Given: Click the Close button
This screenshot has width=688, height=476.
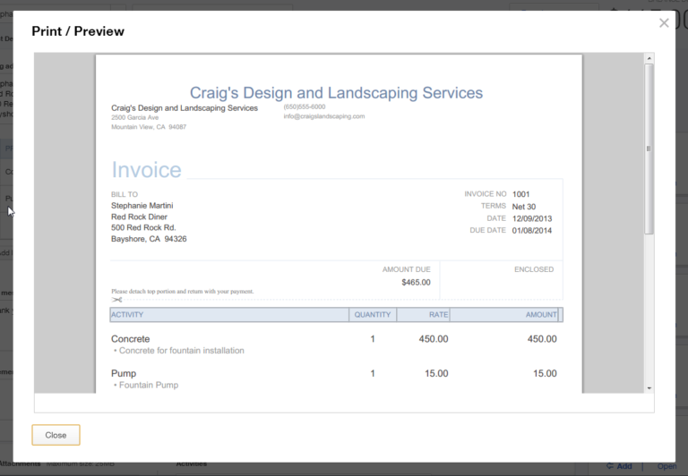Looking at the screenshot, I should [56, 435].
